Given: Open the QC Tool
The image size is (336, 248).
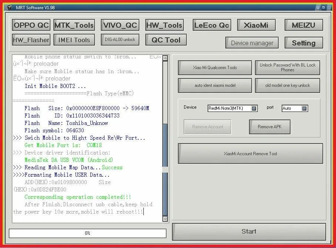Looking at the screenshot, I should 166,40.
